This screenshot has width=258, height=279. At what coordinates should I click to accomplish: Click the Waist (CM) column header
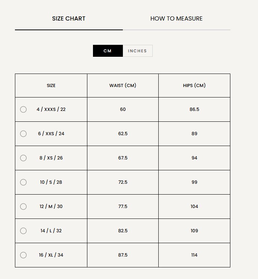point(123,86)
